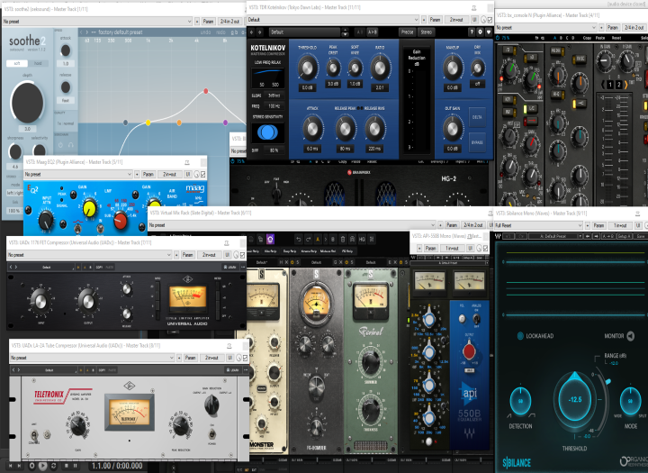Open the preset dropdown in the Virtual Mix Rack window

[x=292, y=225]
